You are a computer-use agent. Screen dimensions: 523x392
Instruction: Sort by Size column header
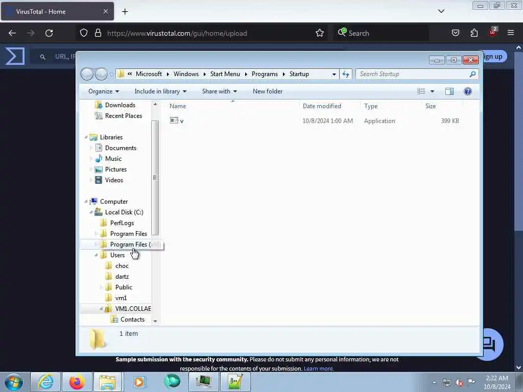tap(442, 106)
